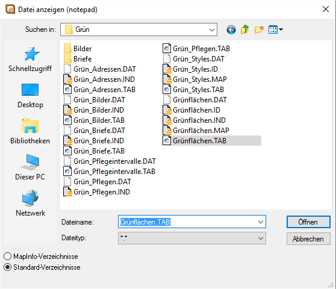Viewport: 336px width, 289px height.
Task: Click the Grün_Pflegen.TAB file icon
Action: [x=167, y=48]
